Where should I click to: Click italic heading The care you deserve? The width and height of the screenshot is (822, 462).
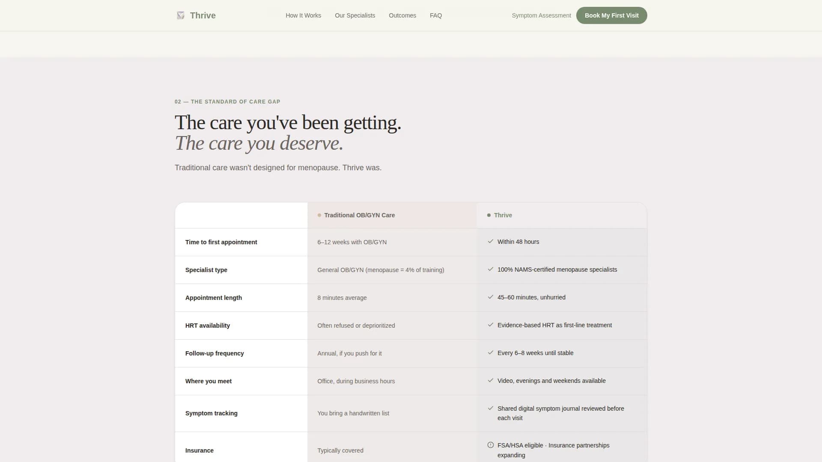coord(259,143)
